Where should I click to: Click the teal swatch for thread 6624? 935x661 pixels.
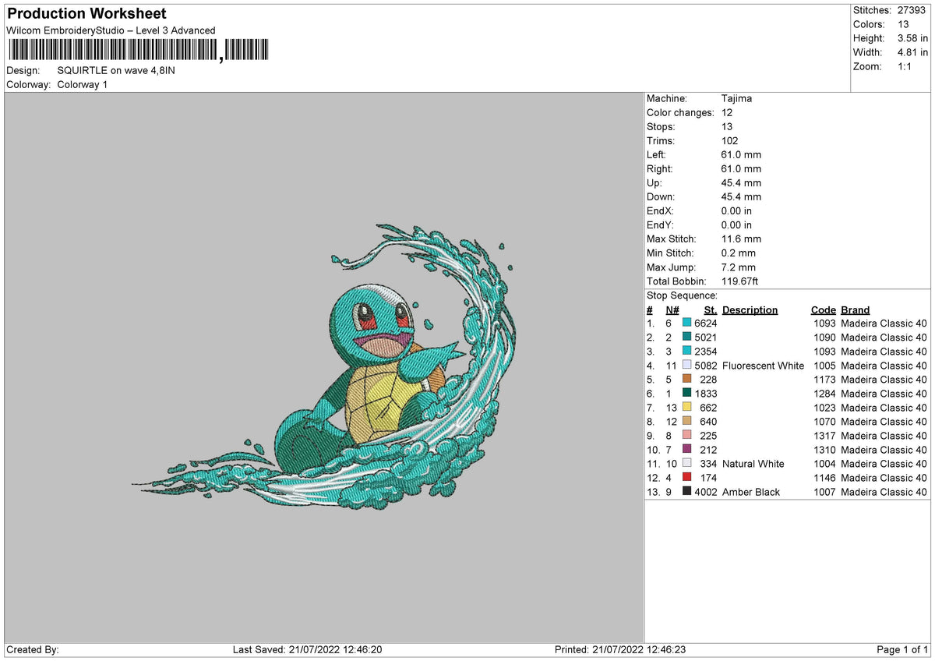pyautogui.click(x=686, y=323)
